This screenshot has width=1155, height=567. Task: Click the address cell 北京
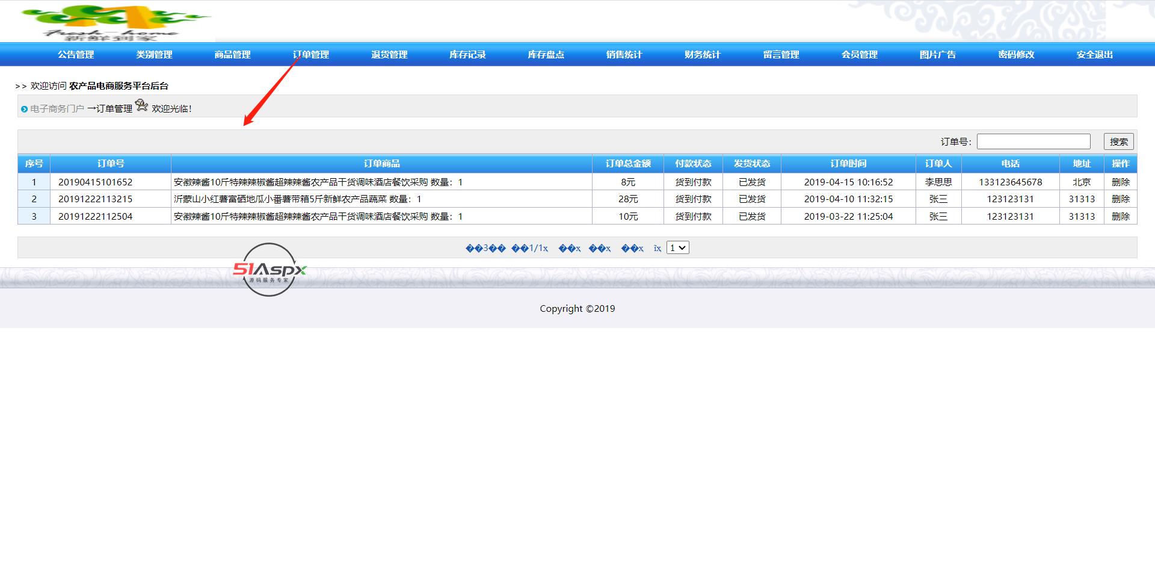(x=1082, y=182)
